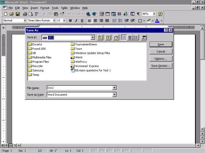
Task: Click the Numbering list icon
Action: coord(115,21)
